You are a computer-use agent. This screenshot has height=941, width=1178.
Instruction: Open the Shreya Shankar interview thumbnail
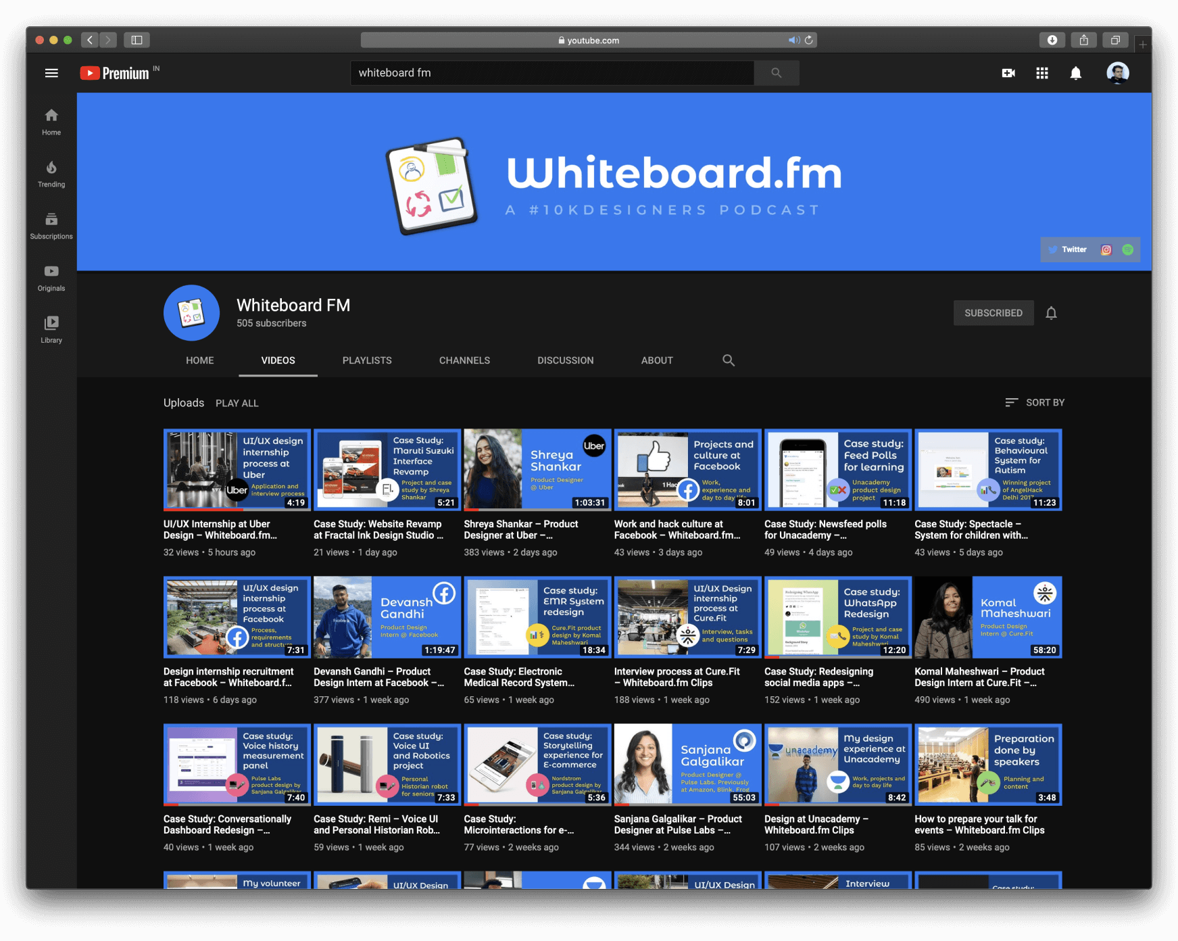[536, 468]
